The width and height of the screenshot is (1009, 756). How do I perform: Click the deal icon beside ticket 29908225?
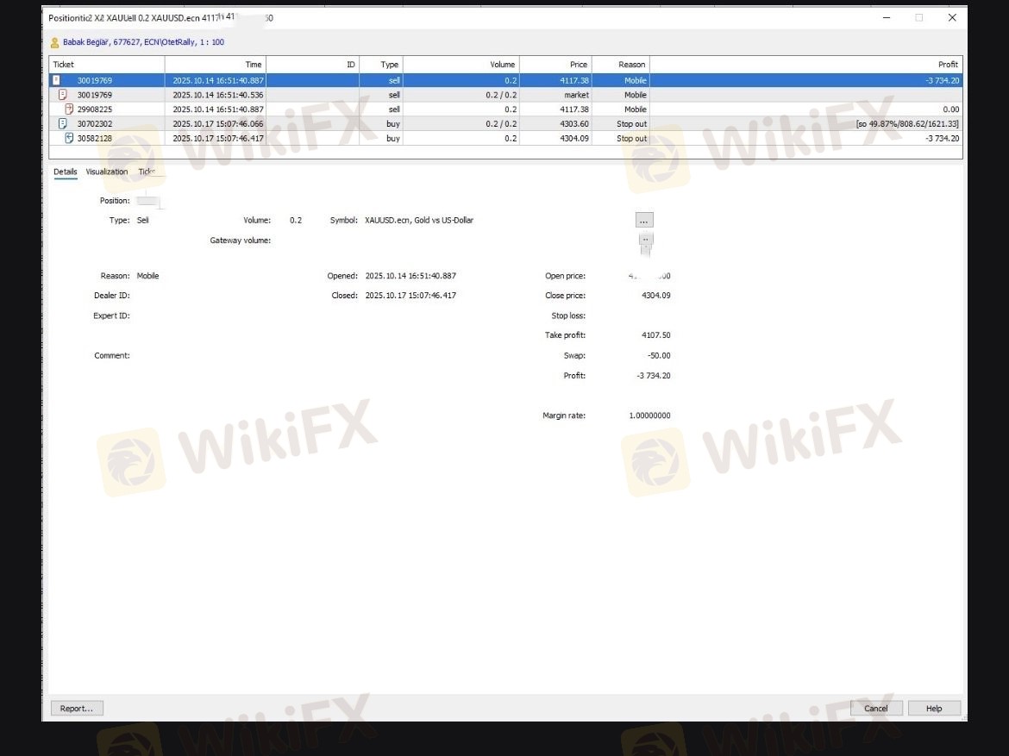[x=69, y=109]
